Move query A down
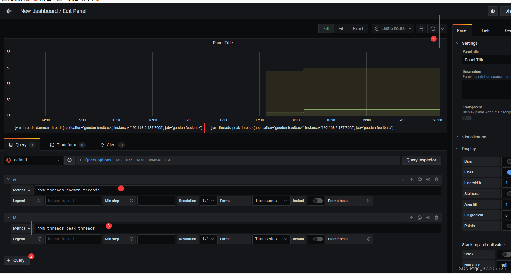The image size is (511, 274). point(403,179)
